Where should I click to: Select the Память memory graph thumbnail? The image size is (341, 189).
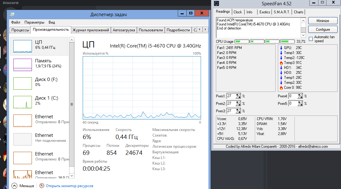(x=22, y=65)
